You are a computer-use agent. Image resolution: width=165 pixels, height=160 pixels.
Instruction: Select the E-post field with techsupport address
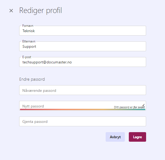pyautogui.click(x=82, y=62)
